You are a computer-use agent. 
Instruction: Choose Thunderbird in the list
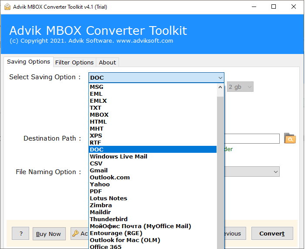point(152,219)
